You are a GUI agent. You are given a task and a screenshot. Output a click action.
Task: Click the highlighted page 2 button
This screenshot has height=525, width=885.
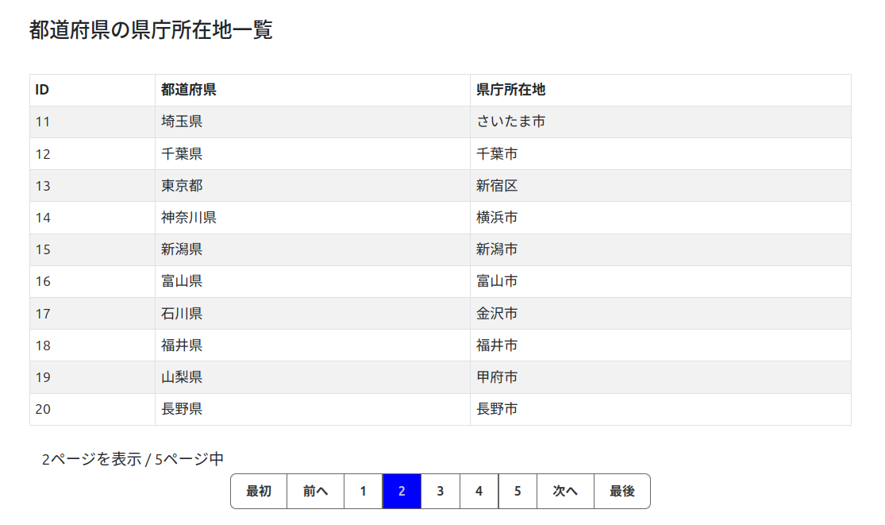[402, 491]
